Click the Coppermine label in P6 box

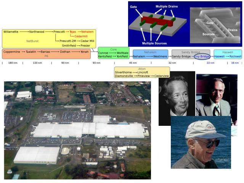[x=11, y=51]
